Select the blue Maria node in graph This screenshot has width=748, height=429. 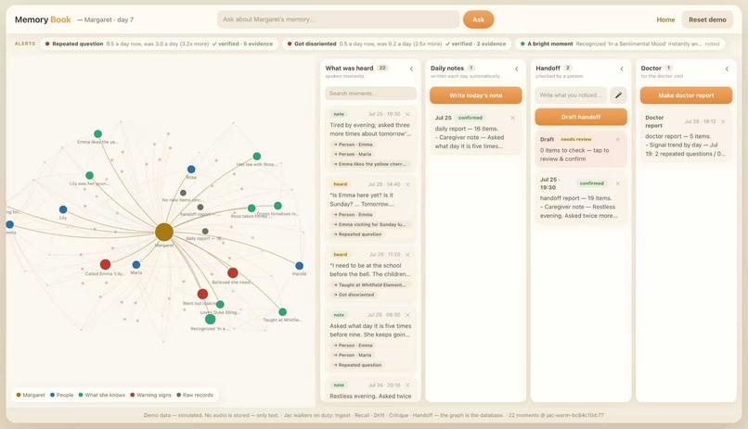point(135,265)
